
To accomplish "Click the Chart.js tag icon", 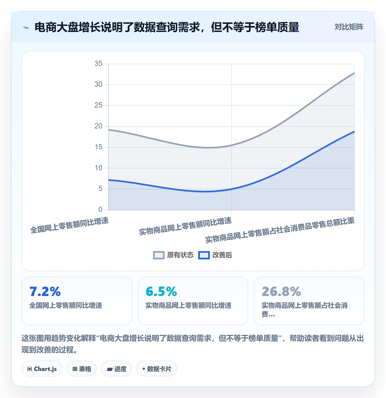I will coord(30,369).
